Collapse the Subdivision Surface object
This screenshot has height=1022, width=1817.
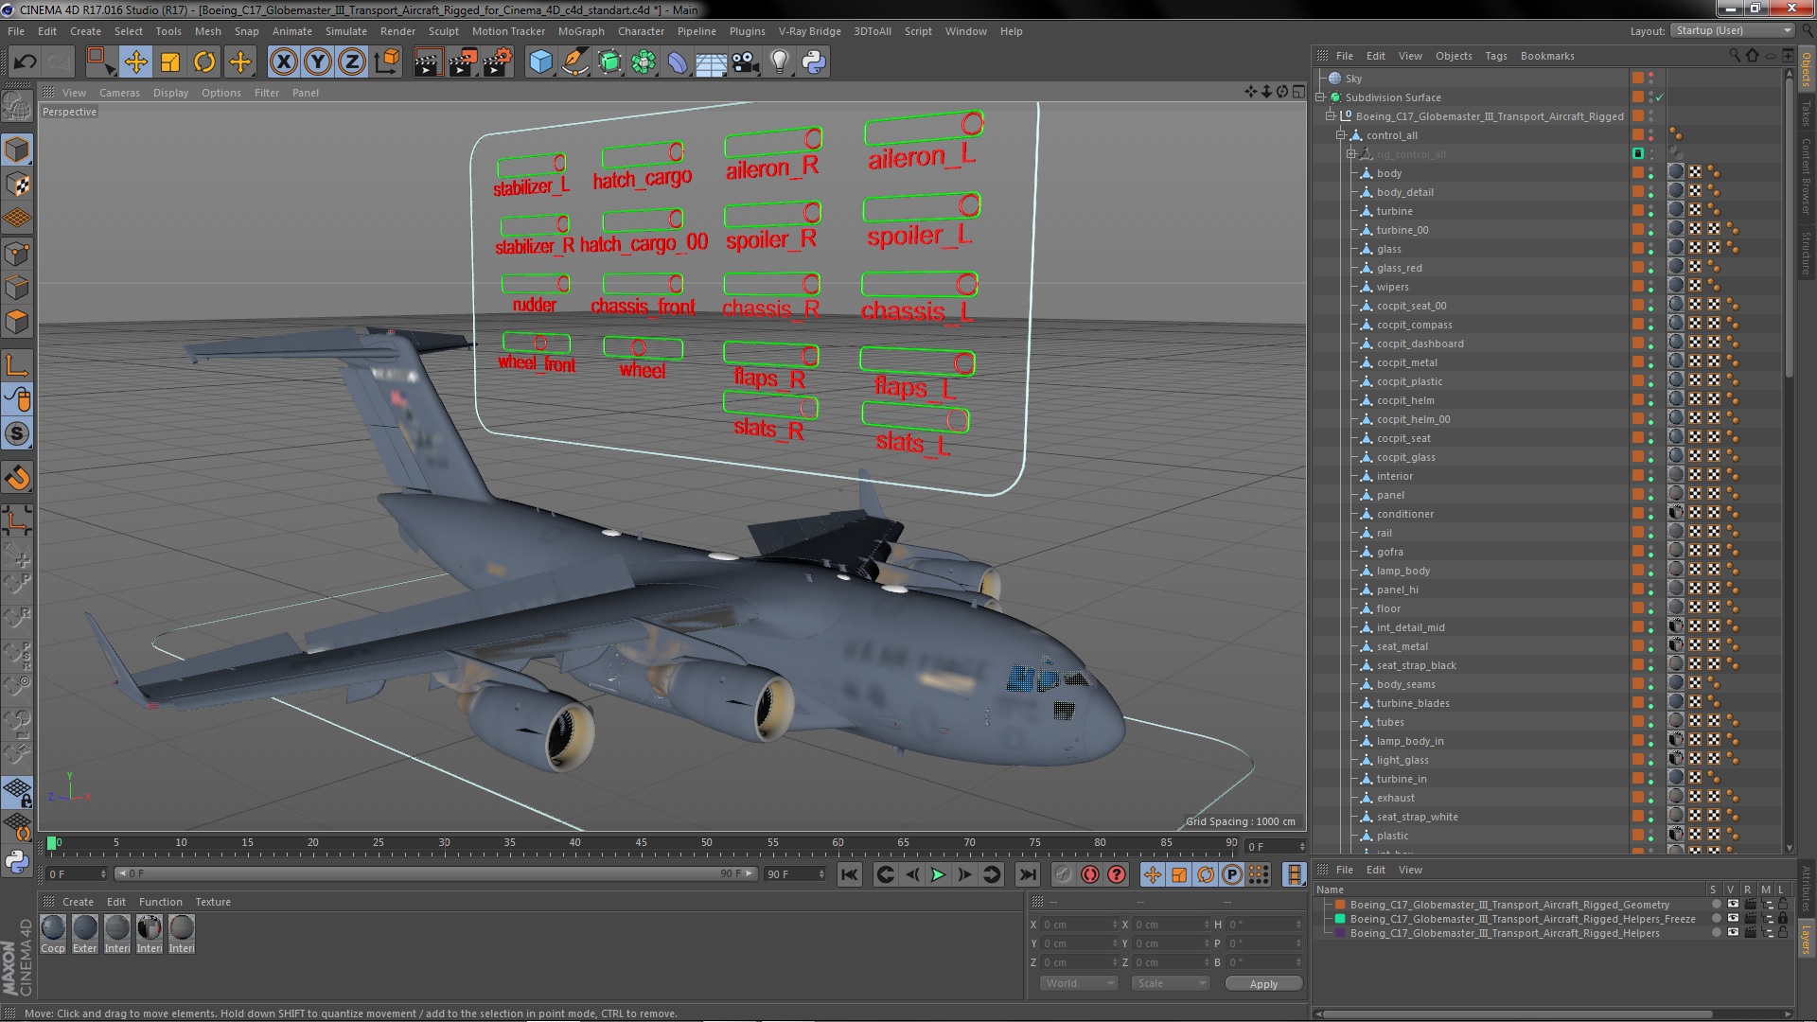coord(1320,97)
